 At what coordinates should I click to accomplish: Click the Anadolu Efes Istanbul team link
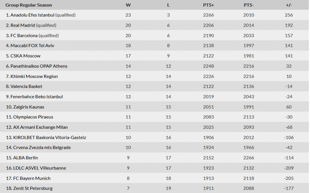point(33,15)
